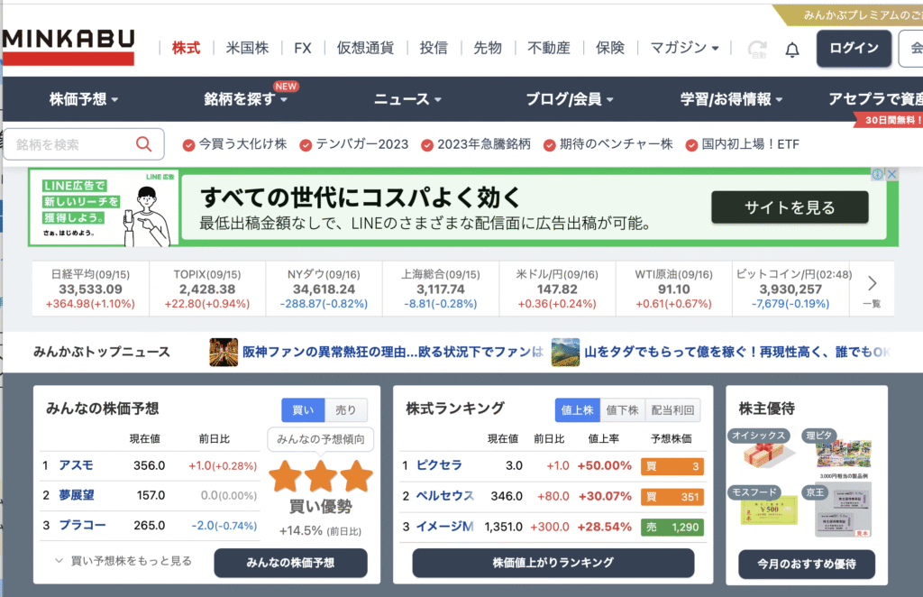Switch ranking to 配当利回

click(672, 409)
